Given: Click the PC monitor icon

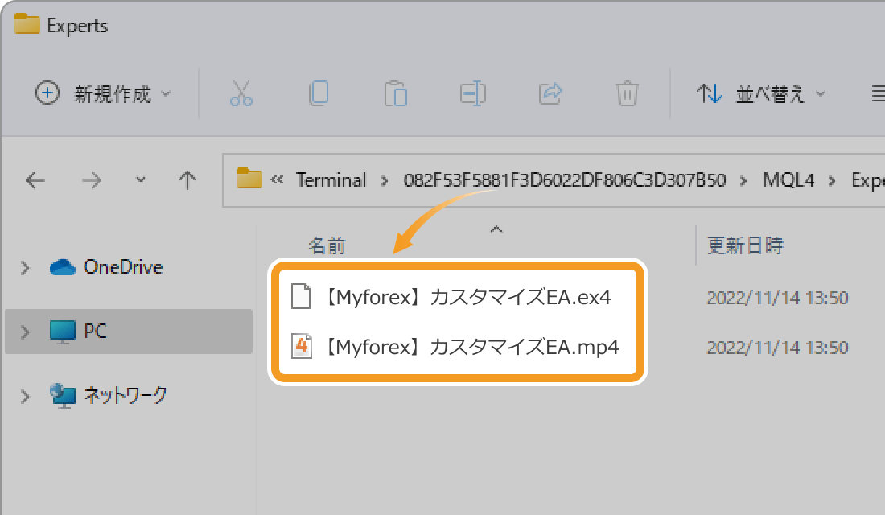Looking at the screenshot, I should point(62,332).
